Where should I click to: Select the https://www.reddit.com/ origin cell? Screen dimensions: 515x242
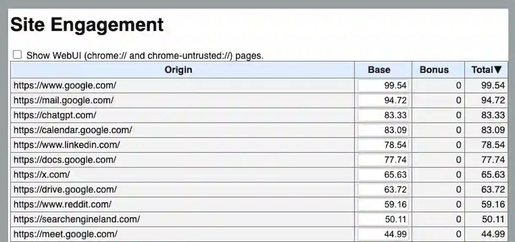coord(62,204)
